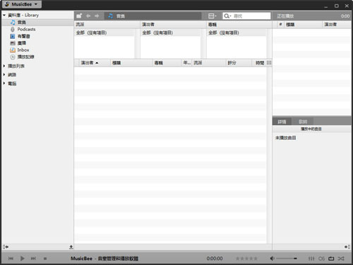Click the column chooser icon beside time header
353x265 pixels.
click(x=269, y=63)
